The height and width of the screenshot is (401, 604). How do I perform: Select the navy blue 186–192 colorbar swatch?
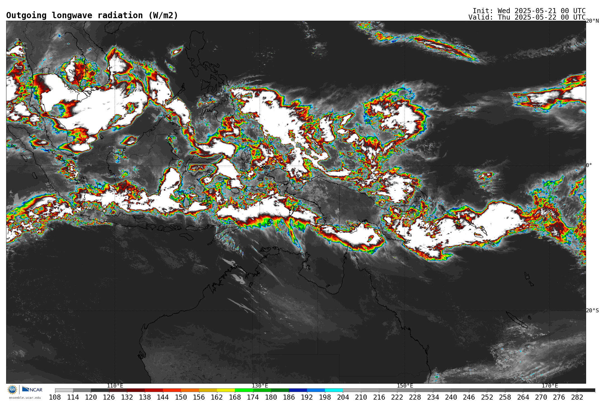click(x=298, y=390)
